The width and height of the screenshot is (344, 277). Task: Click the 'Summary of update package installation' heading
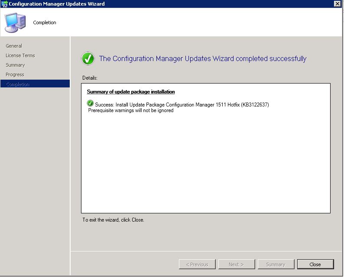pos(131,92)
